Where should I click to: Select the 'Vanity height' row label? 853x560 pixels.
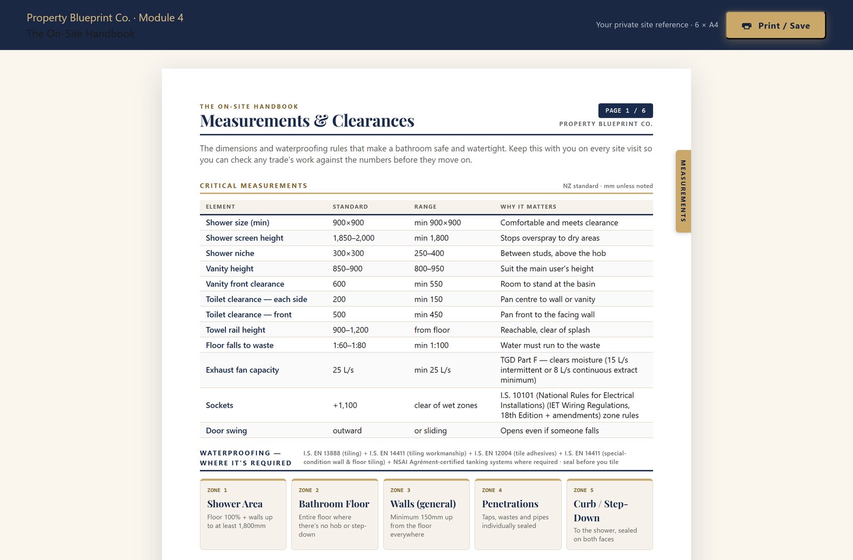click(230, 269)
